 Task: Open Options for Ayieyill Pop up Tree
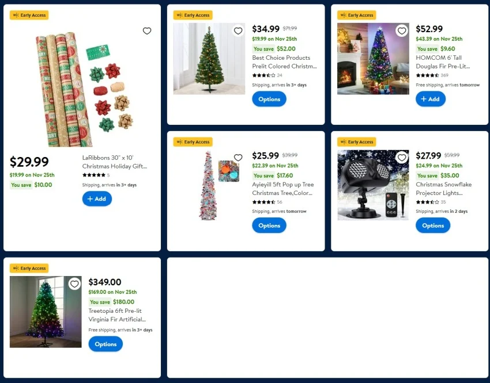click(x=269, y=225)
